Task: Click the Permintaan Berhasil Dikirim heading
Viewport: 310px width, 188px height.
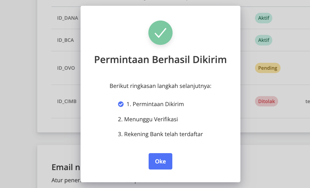Action: (x=160, y=59)
